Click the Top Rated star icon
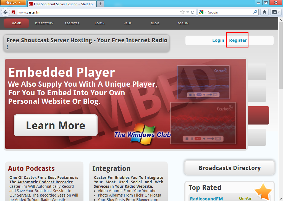 [x=263, y=191]
